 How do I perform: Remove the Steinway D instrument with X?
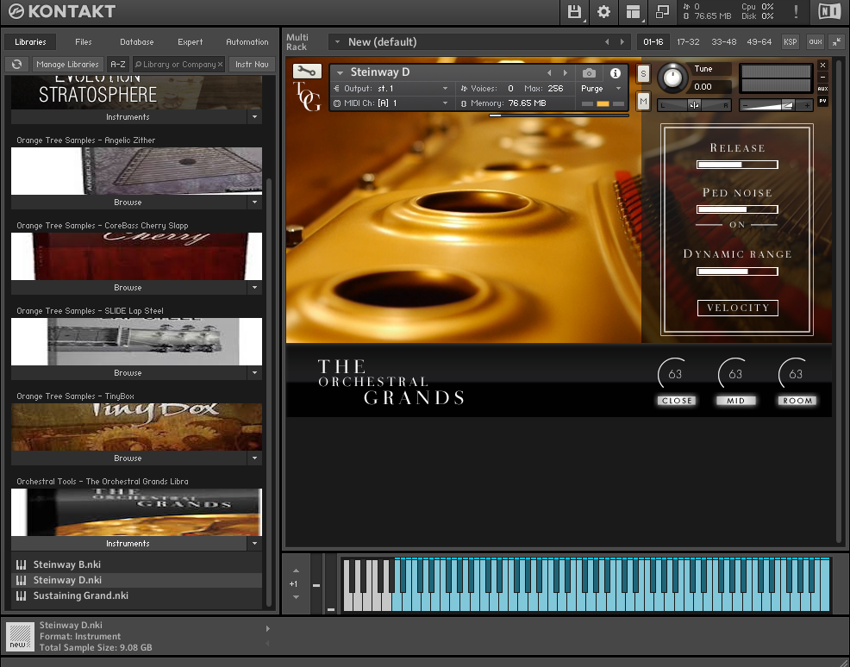823,65
